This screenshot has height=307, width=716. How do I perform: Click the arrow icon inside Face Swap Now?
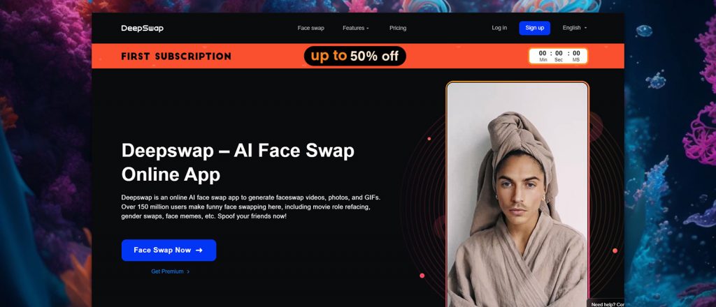click(199, 250)
